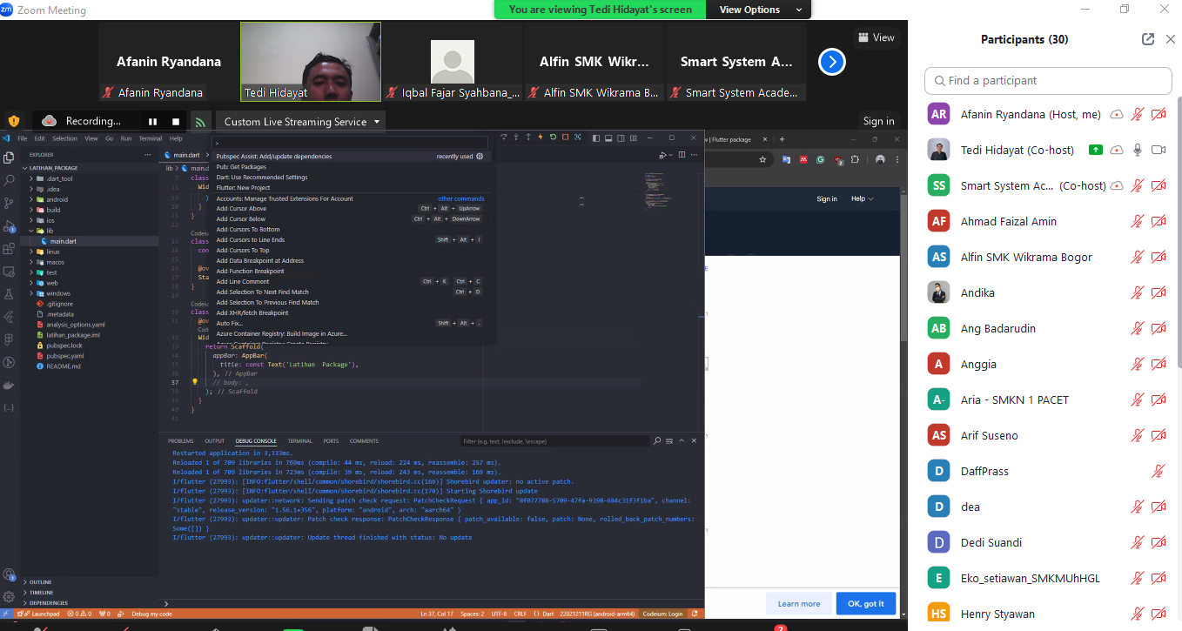
Task: Toggle Primary Side Bar layout icon
Action: pos(596,138)
